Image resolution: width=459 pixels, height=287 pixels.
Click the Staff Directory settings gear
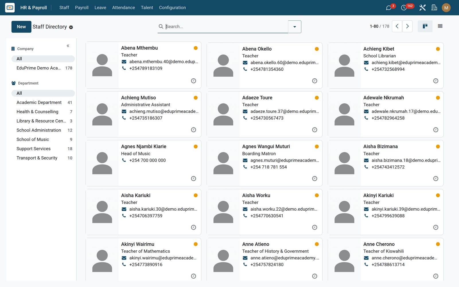(71, 27)
